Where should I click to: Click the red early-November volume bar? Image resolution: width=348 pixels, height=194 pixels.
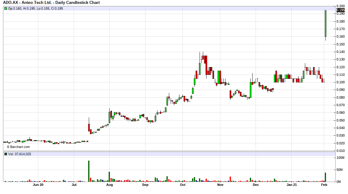point(230,179)
